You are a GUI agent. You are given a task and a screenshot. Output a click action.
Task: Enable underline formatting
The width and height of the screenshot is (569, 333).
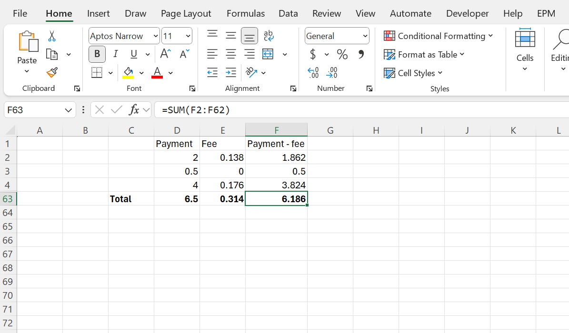[x=133, y=54]
